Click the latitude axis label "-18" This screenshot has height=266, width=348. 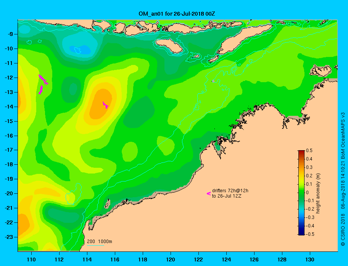coord(9,164)
